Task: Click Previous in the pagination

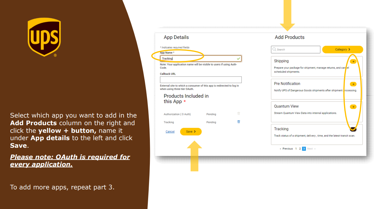Action: tap(287, 149)
